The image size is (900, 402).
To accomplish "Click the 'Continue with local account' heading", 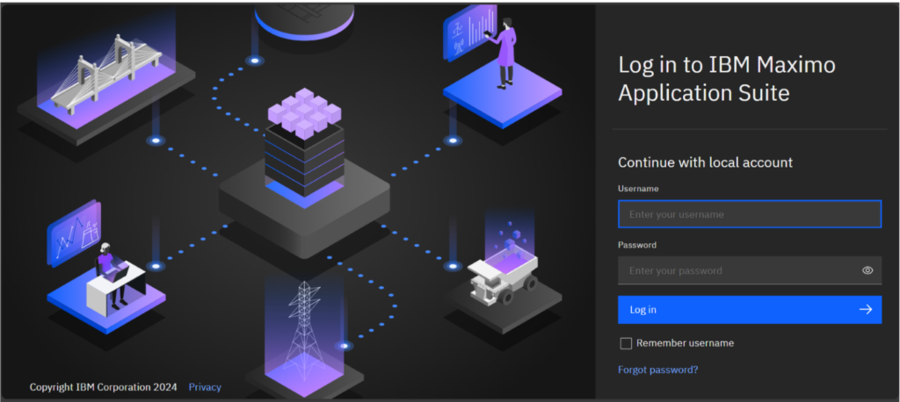I will [706, 162].
